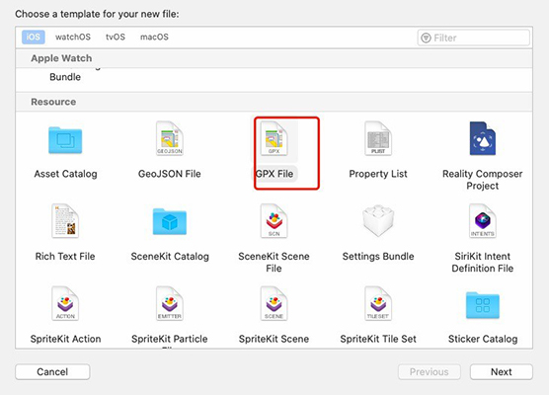Screen dimensions: 549x395
Task: Click the Previous button
Action: coord(430,372)
